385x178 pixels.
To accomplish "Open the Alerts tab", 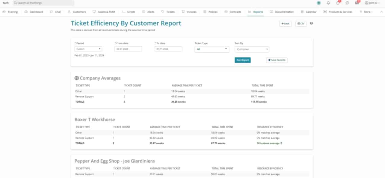I will point(148,12).
